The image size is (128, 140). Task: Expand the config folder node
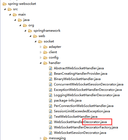click(x=41, y=58)
